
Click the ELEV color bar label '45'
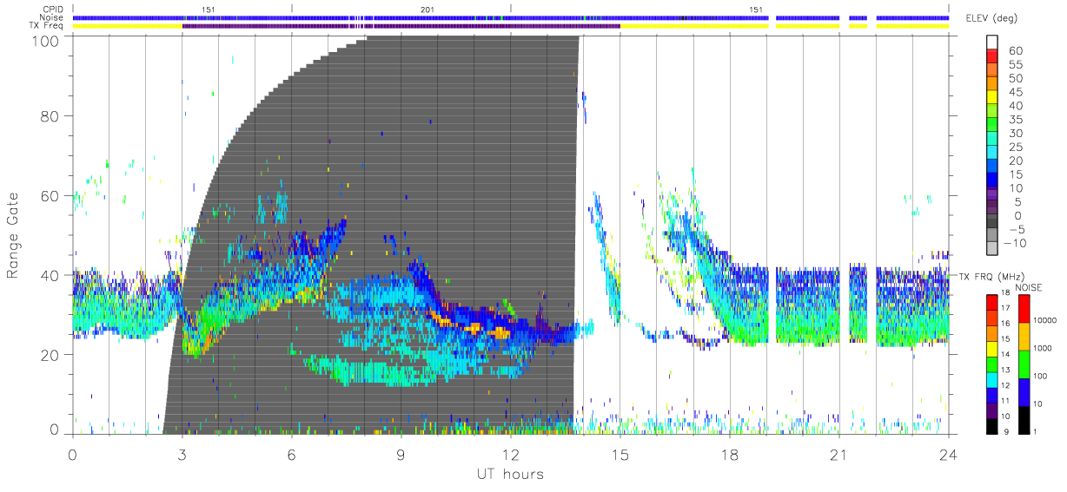click(x=1017, y=92)
